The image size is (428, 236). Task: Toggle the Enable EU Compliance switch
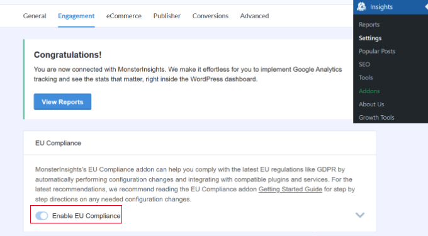tap(42, 216)
